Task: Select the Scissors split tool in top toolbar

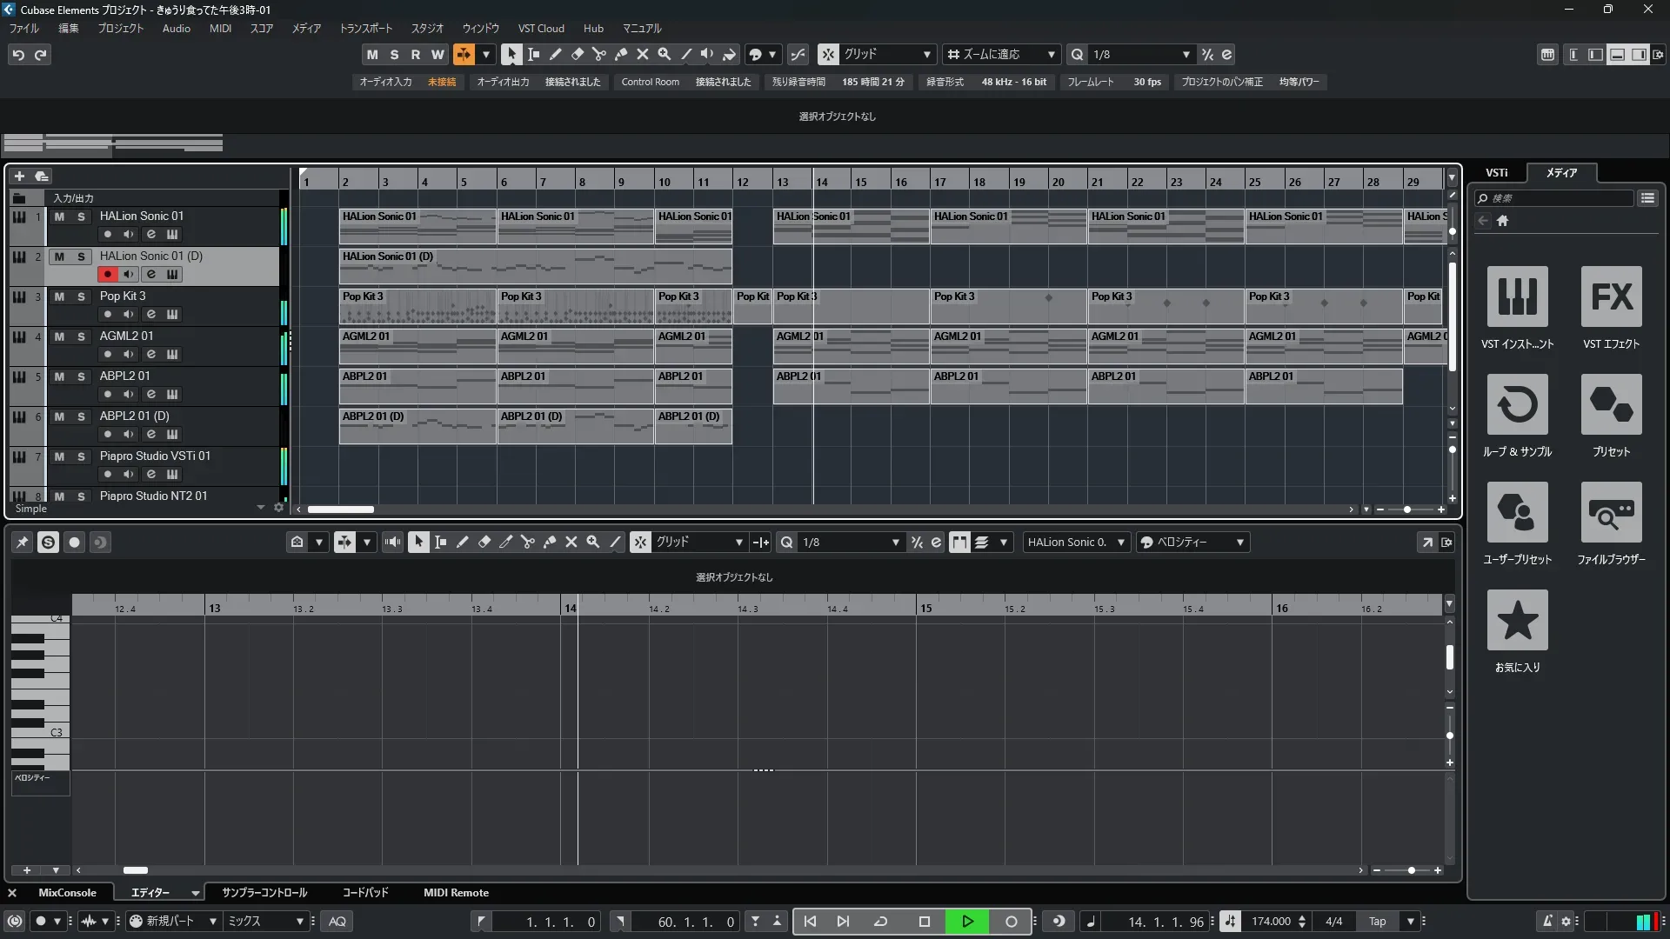Action: click(598, 54)
